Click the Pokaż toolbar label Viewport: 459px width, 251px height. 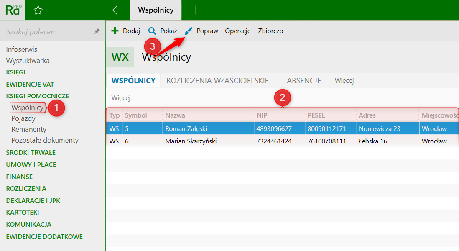(x=168, y=31)
